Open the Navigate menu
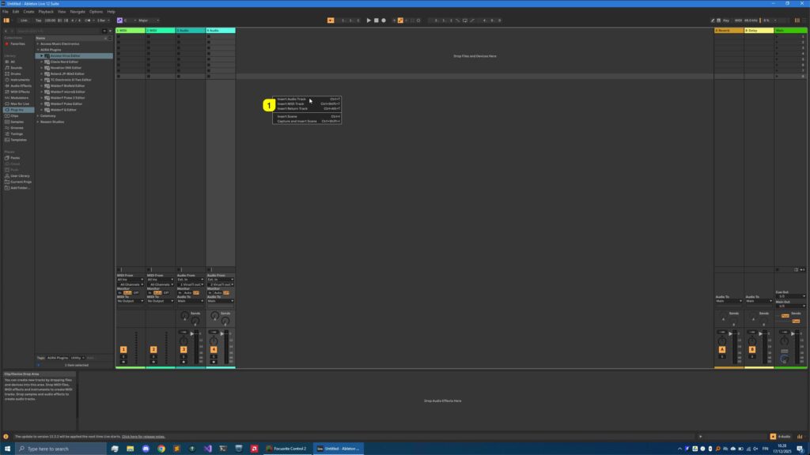The height and width of the screenshot is (455, 810). tap(77, 11)
